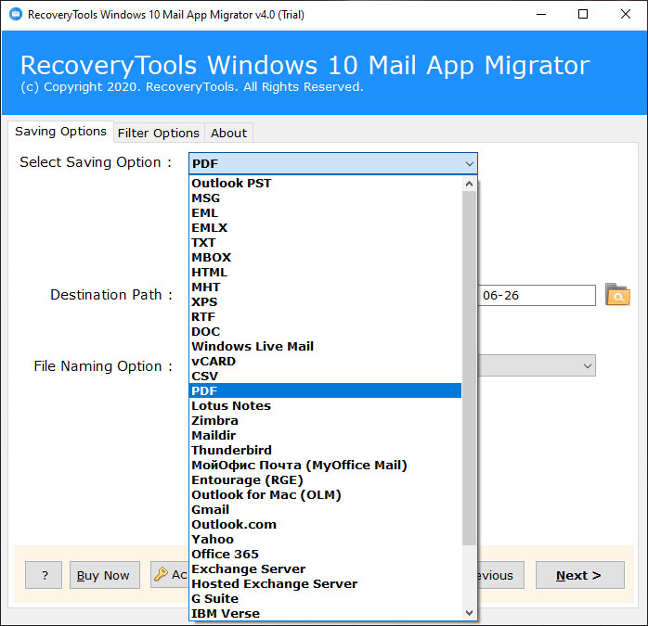Choose Windows Live Mail option
The width and height of the screenshot is (648, 626).
tap(325, 347)
